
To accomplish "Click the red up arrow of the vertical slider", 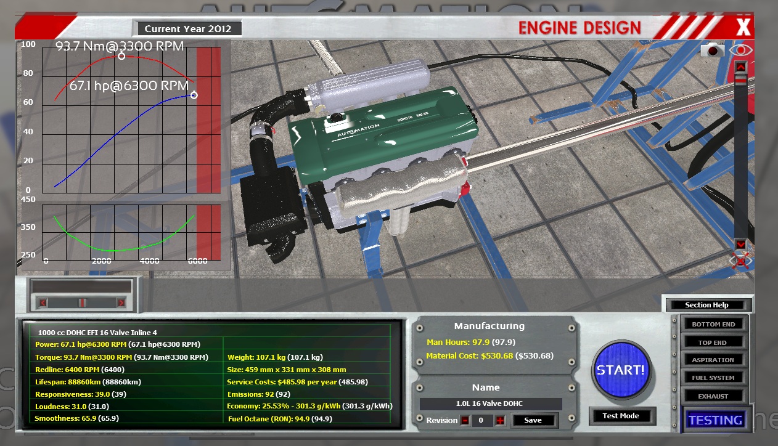I will pos(741,67).
